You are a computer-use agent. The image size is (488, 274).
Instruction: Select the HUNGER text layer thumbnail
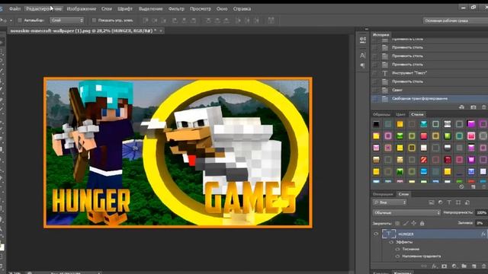click(389, 234)
